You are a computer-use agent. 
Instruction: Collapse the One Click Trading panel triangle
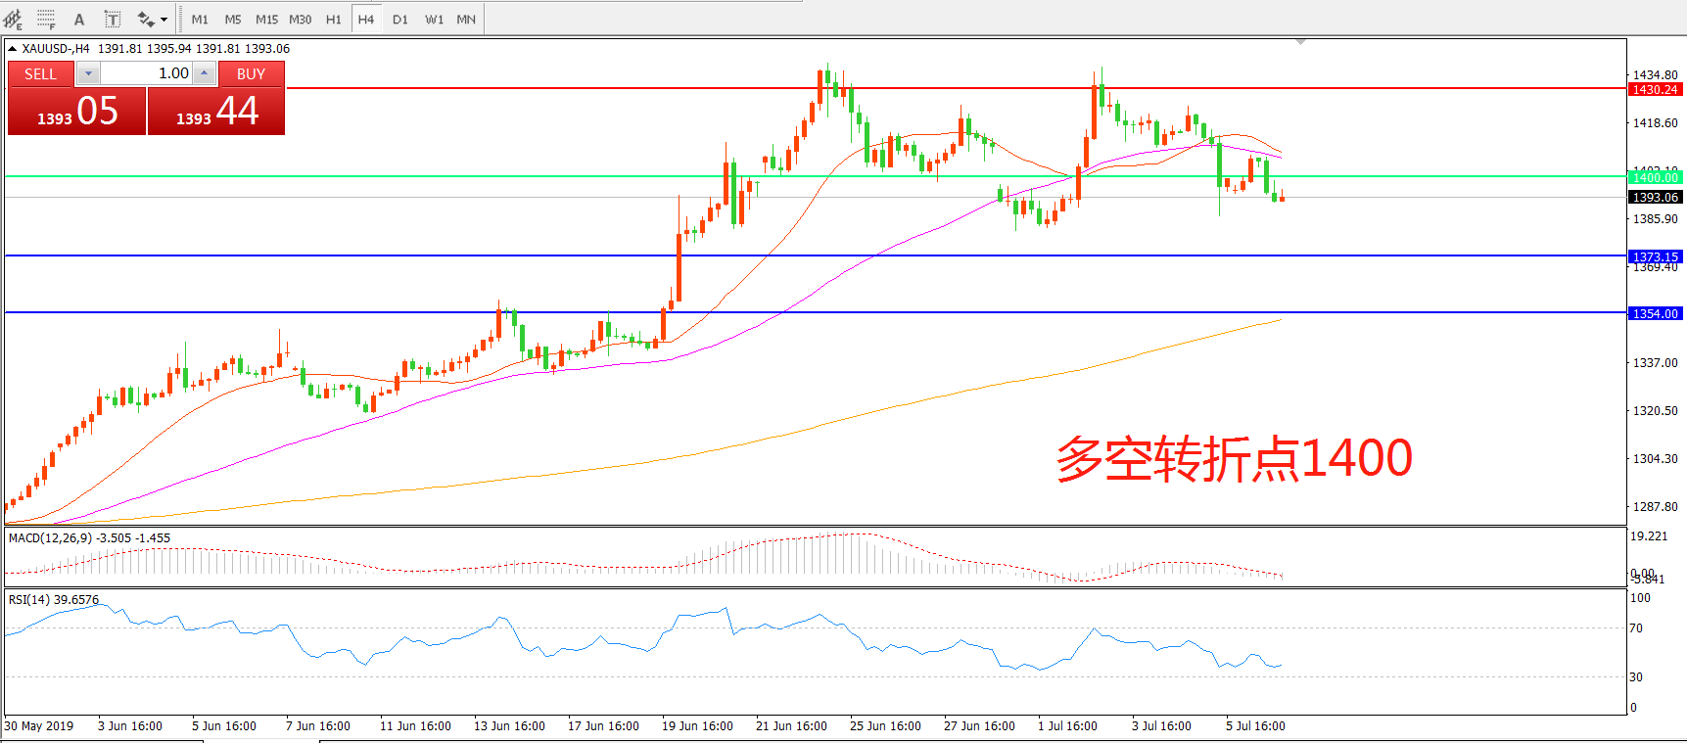tap(12, 48)
